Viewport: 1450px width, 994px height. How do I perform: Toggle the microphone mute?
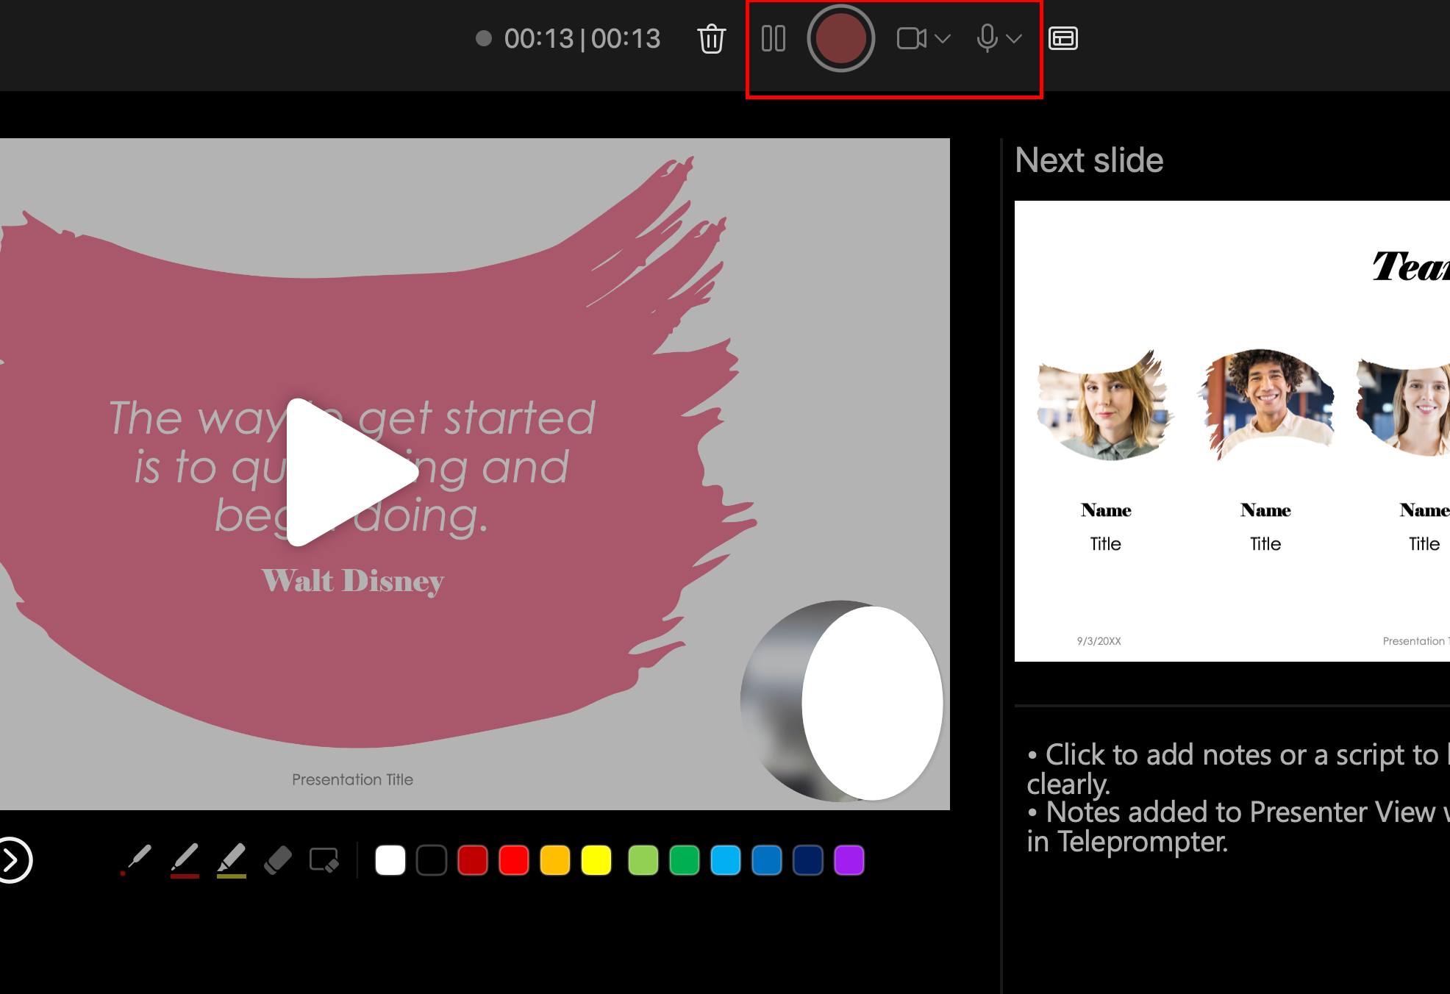click(988, 38)
